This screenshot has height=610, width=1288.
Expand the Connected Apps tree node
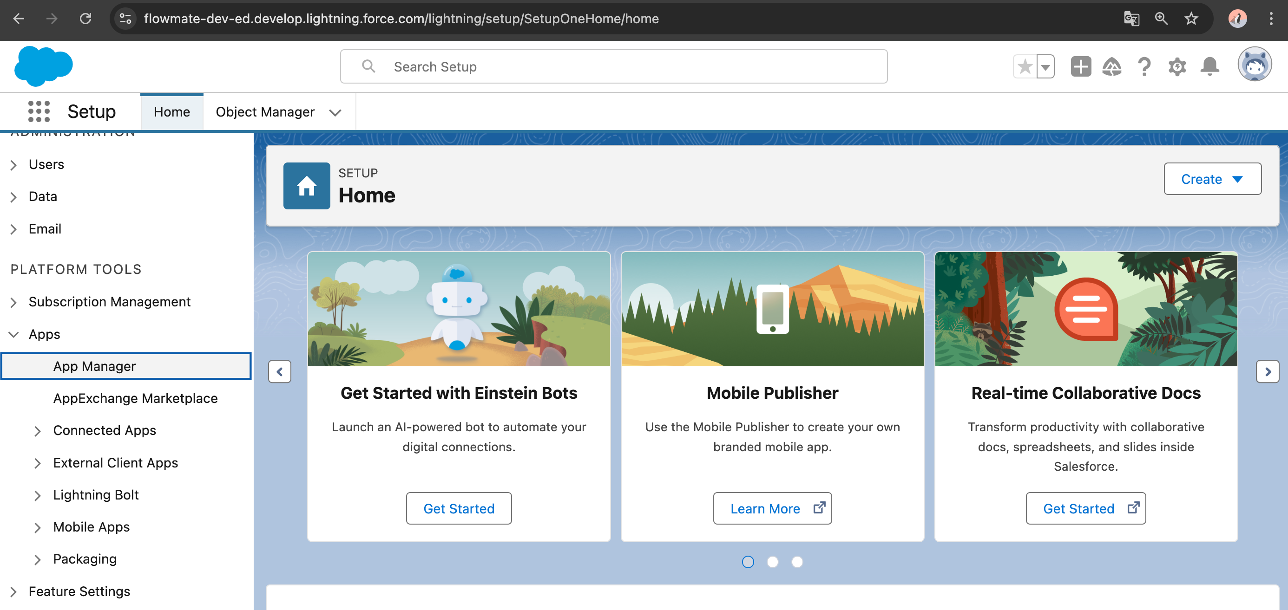pyautogui.click(x=38, y=431)
